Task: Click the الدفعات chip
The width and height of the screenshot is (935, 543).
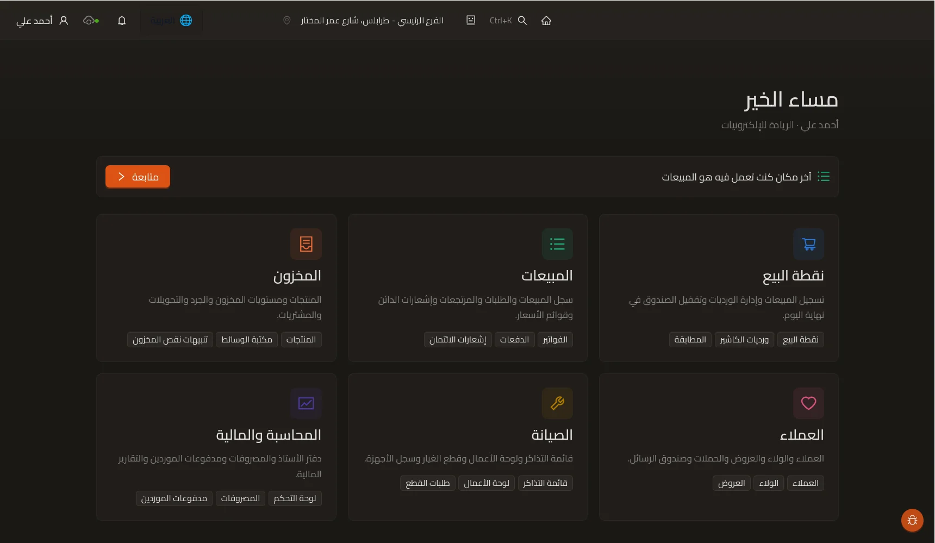Action: coord(514,340)
